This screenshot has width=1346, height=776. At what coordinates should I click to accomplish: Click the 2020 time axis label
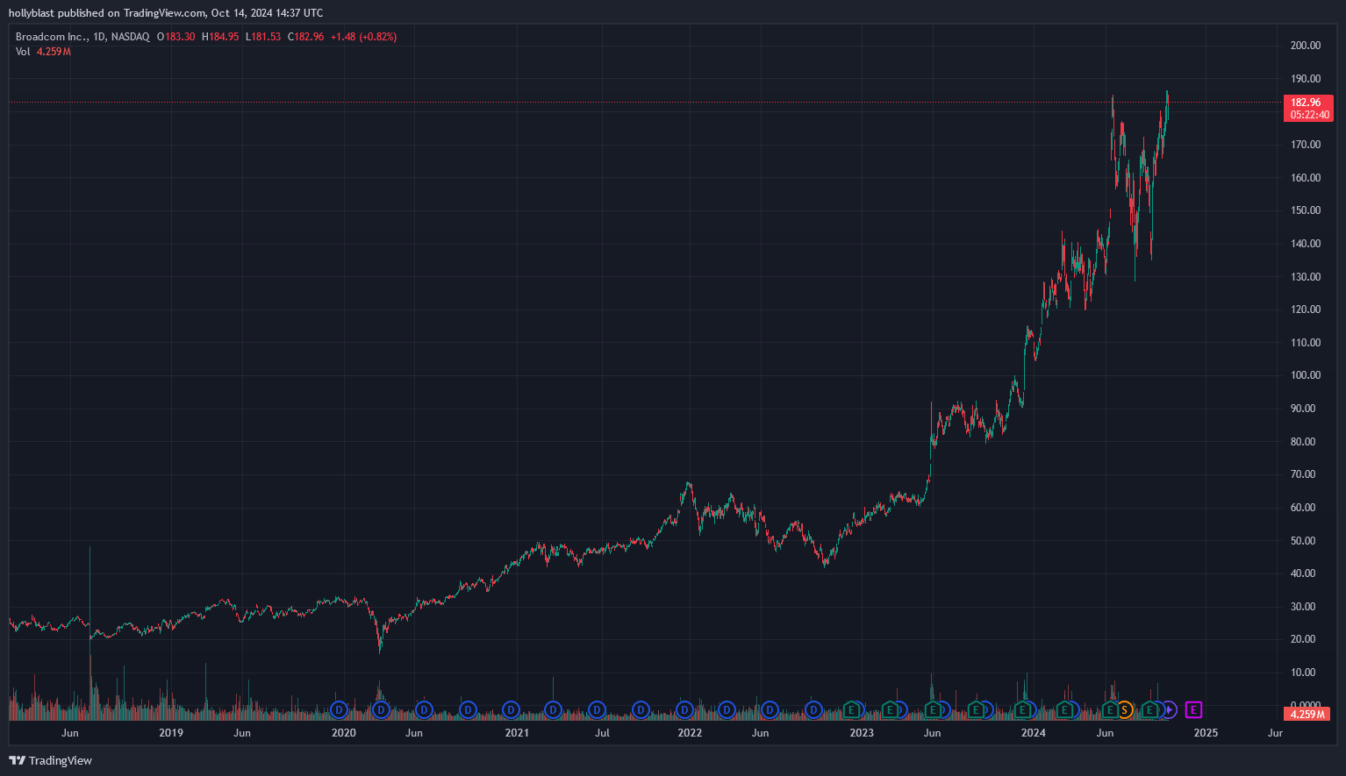click(344, 733)
